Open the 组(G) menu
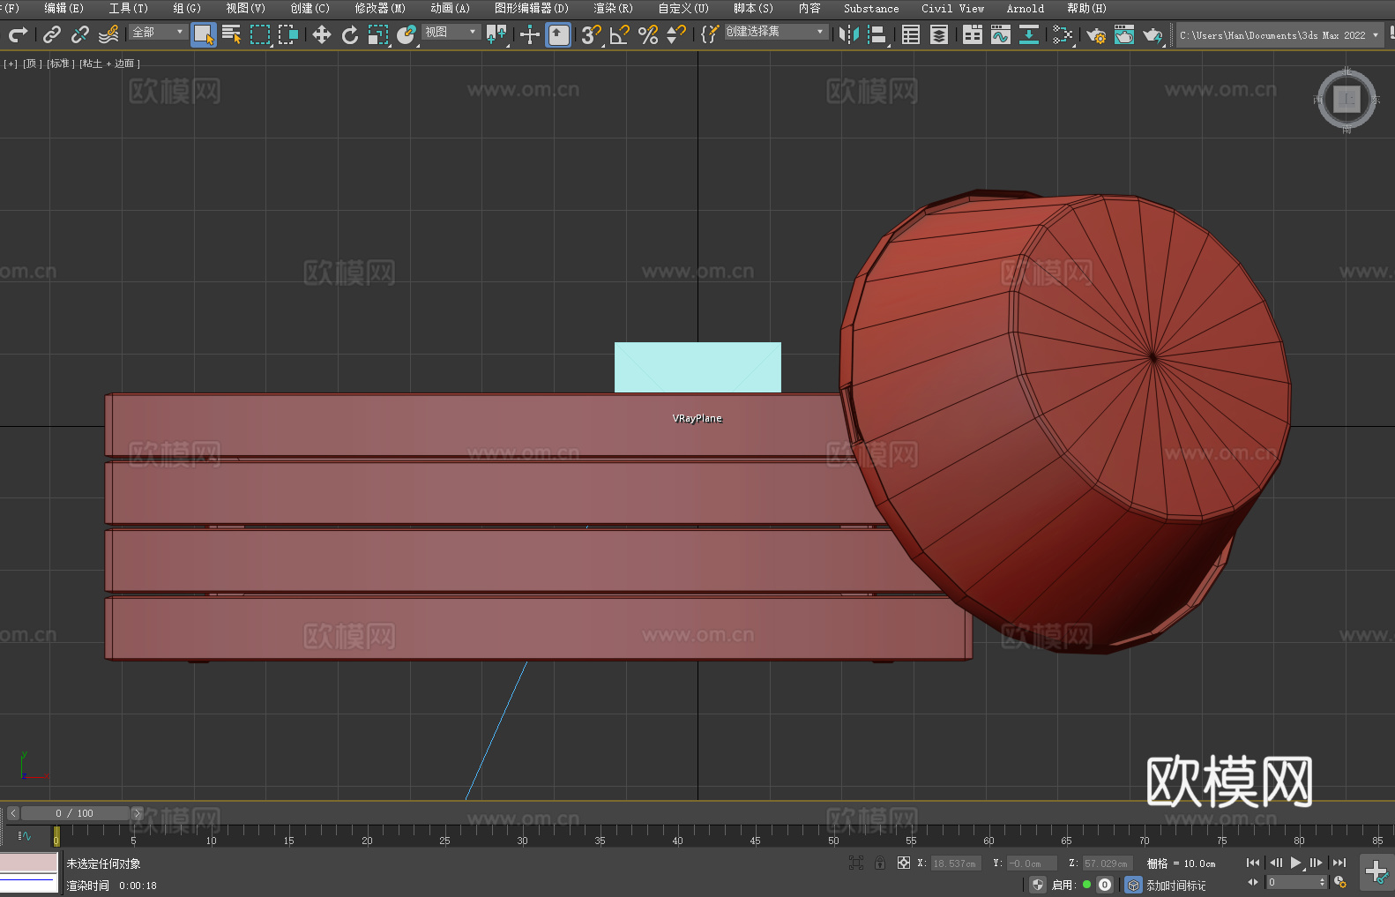The image size is (1395, 897). coord(187,8)
